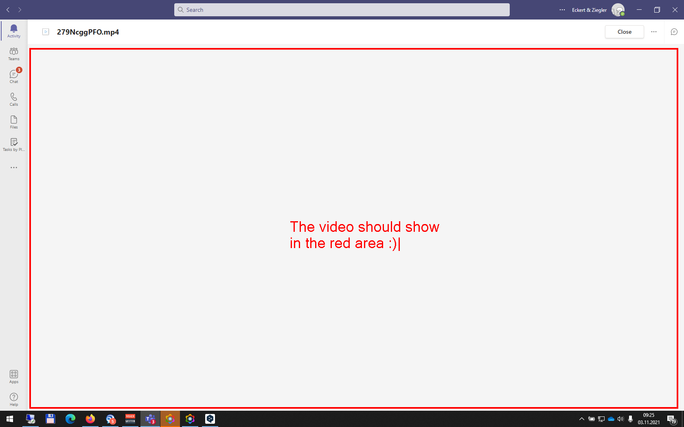
Task: Open the volume control in the tray
Action: 620,419
